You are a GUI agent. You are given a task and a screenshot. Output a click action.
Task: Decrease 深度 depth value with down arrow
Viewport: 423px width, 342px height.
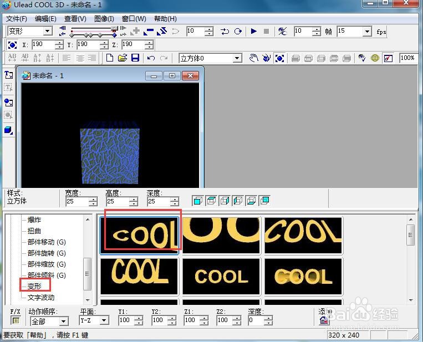point(175,204)
